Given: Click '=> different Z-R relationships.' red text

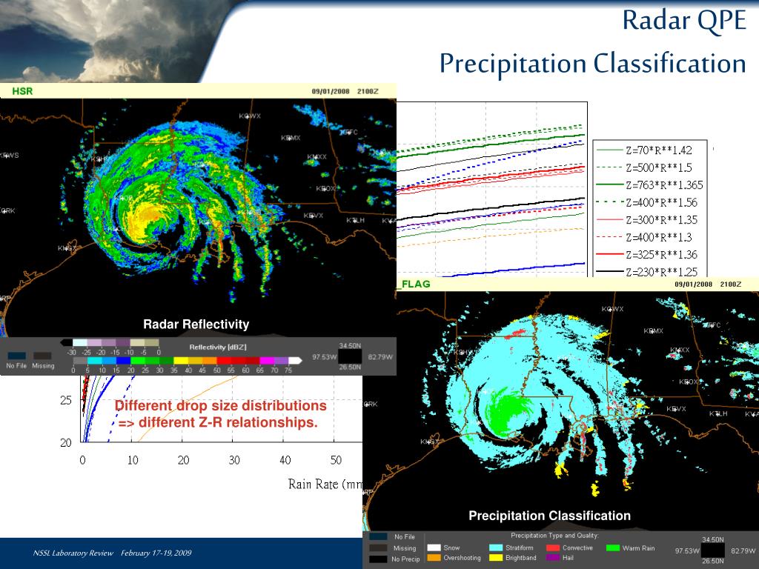Looking at the screenshot, I should pos(218,422).
